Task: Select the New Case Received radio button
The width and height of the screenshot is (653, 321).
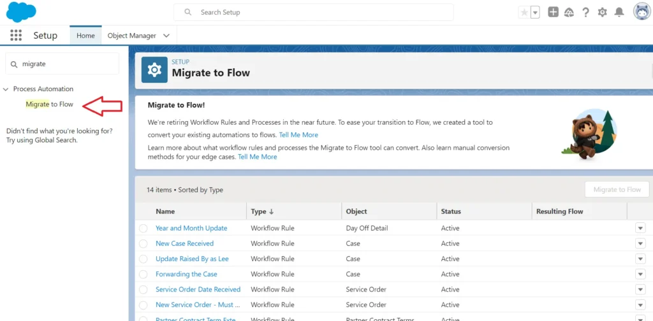Action: (x=143, y=244)
